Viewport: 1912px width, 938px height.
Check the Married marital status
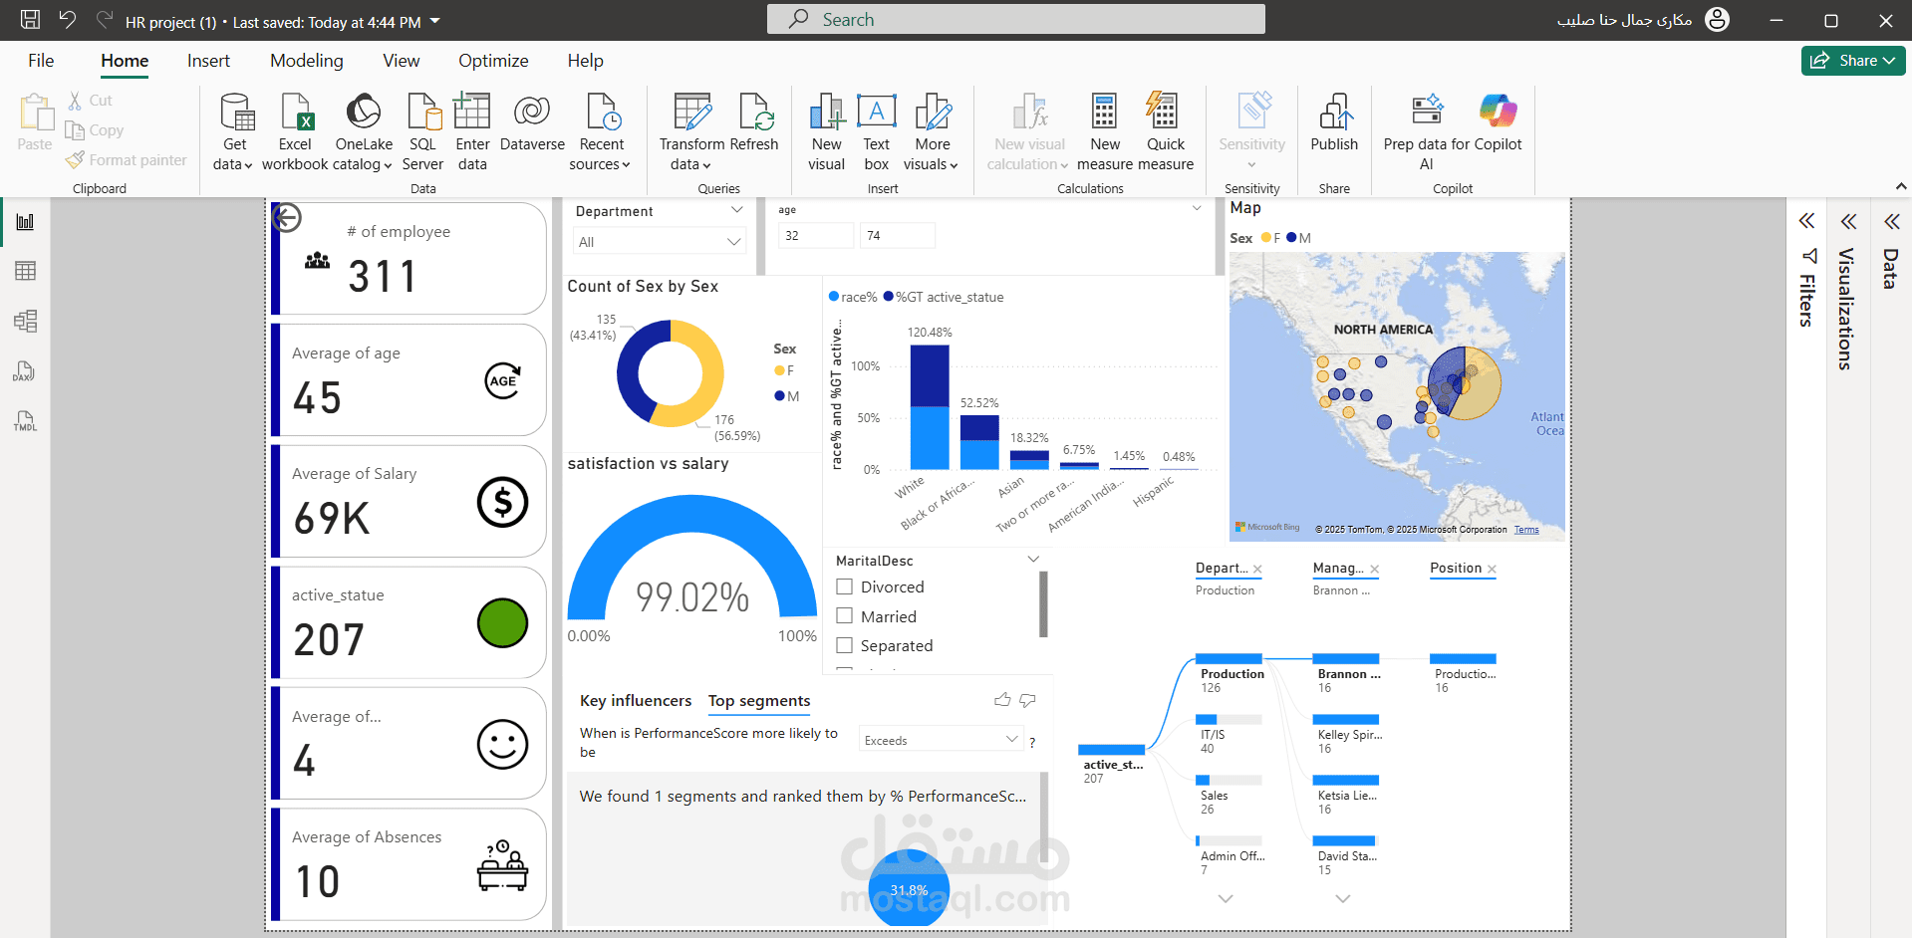point(845,616)
